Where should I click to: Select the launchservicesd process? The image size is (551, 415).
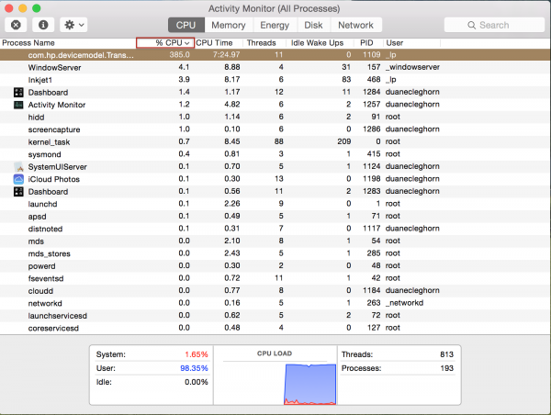point(58,316)
